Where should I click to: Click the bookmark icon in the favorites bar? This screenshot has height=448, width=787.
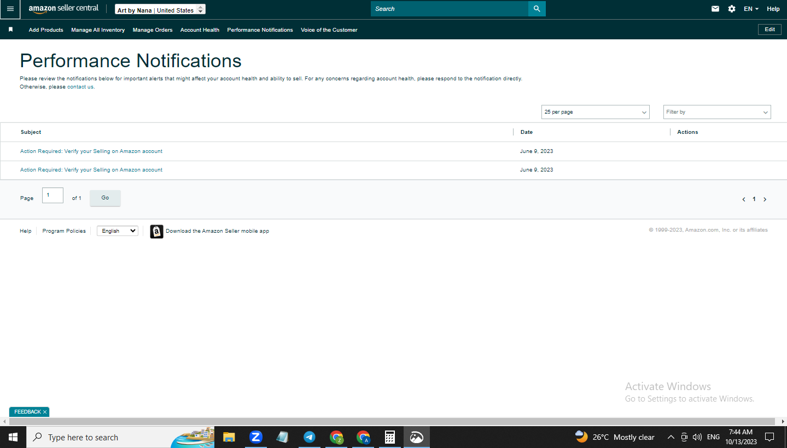(x=10, y=30)
